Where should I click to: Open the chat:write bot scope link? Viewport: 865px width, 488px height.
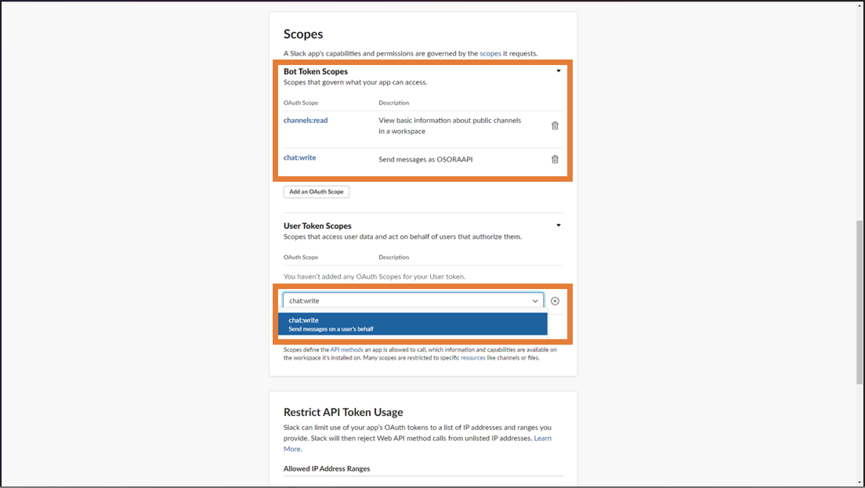click(x=300, y=157)
